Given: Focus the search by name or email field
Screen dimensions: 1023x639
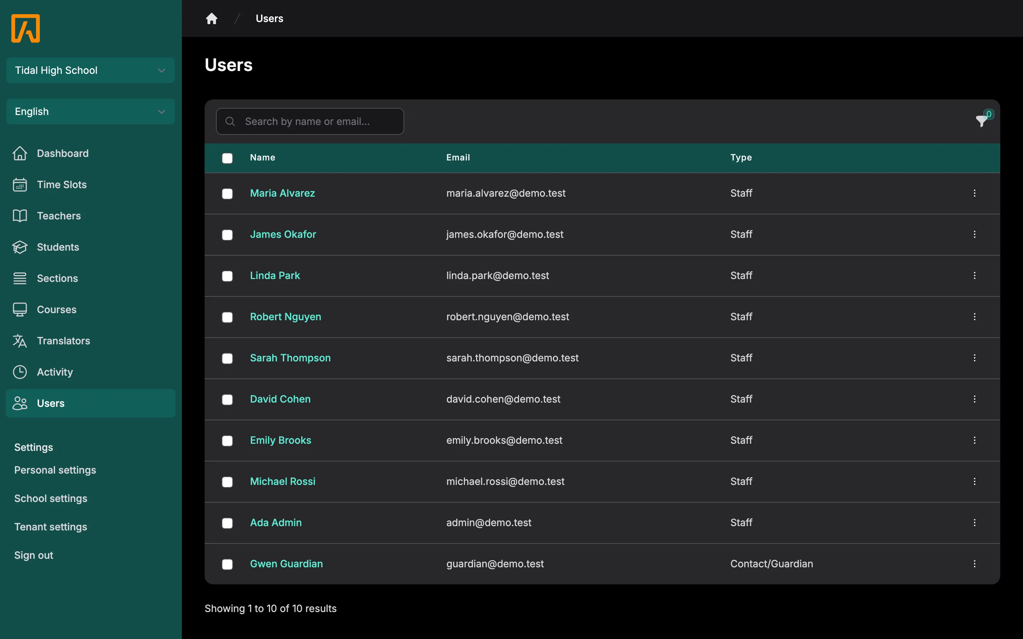Looking at the screenshot, I should (310, 121).
